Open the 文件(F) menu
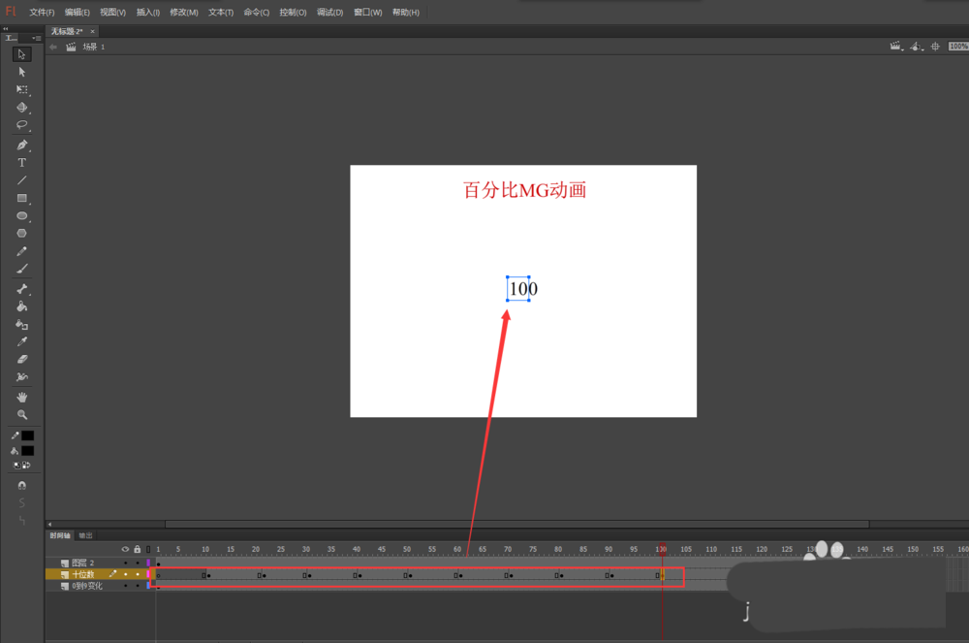Screen dimensions: 969x643 [42, 13]
